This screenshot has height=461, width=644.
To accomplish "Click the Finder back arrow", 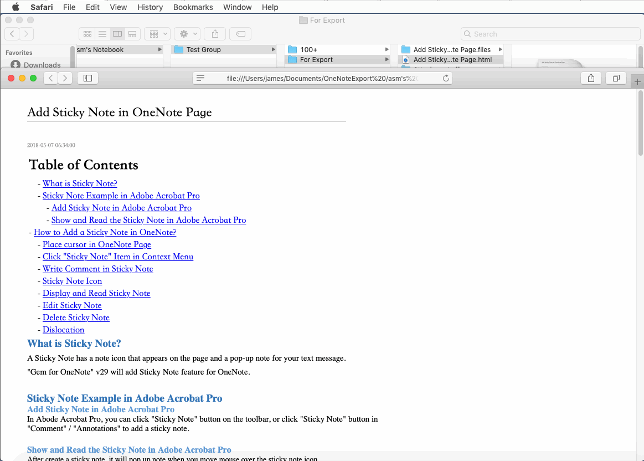I will pos(12,34).
